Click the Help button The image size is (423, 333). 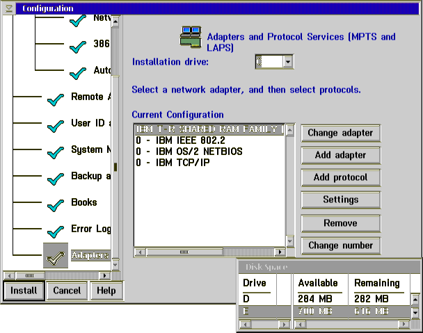(x=106, y=291)
